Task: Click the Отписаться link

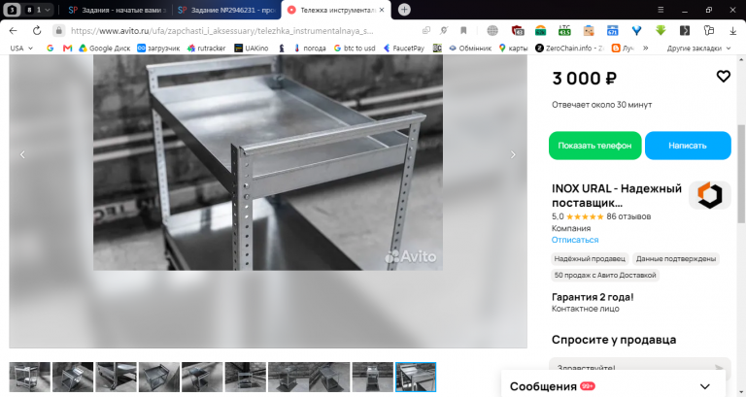Action: 575,240
